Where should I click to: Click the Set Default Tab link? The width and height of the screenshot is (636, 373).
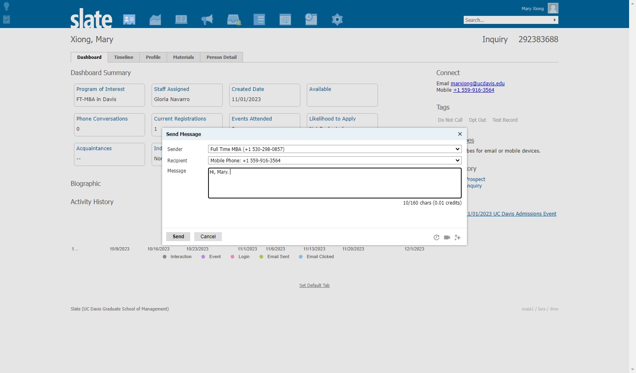point(315,285)
